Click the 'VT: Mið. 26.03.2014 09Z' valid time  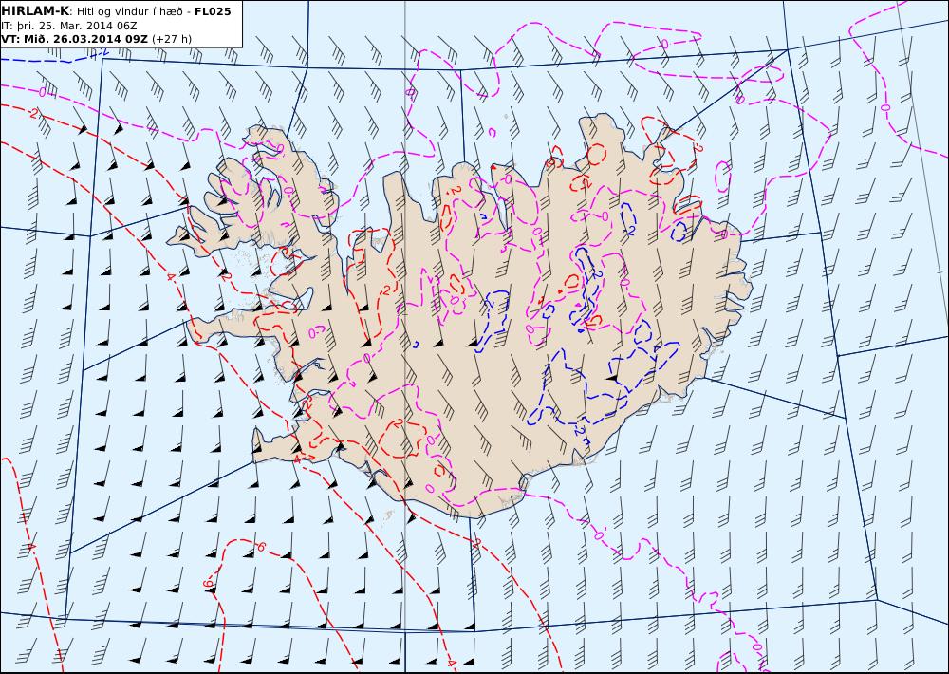click(x=74, y=39)
